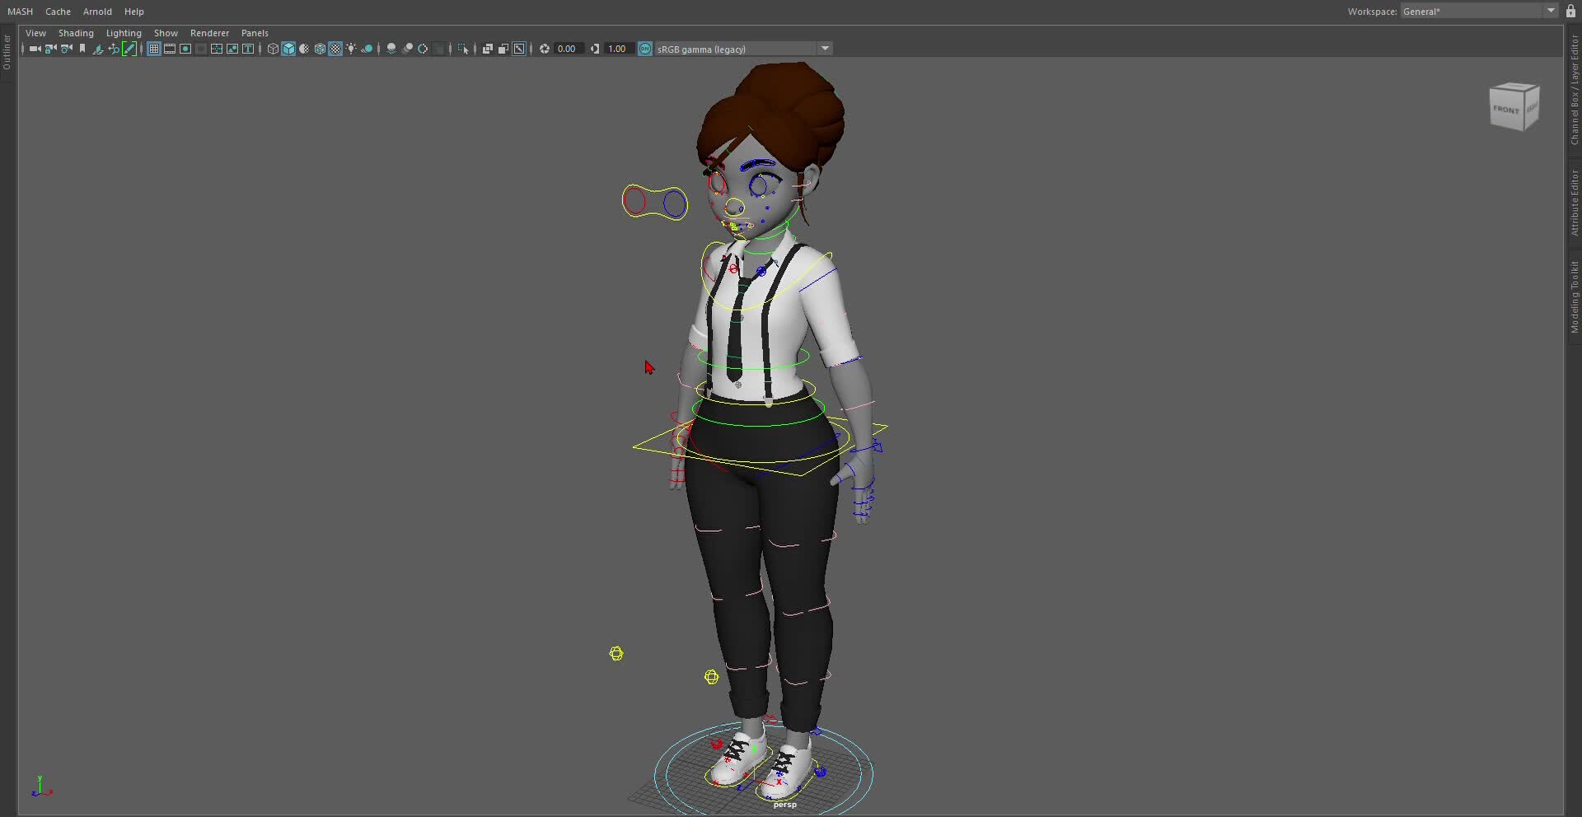This screenshot has width=1582, height=817.
Task: Switch to smooth shaded display
Action: [288, 49]
